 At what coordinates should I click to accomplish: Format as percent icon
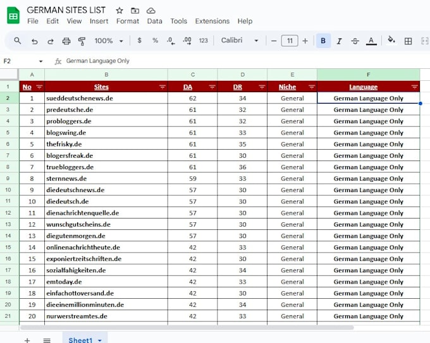point(155,40)
